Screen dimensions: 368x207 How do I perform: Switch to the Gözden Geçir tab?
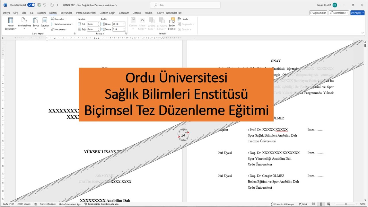pos(107,13)
